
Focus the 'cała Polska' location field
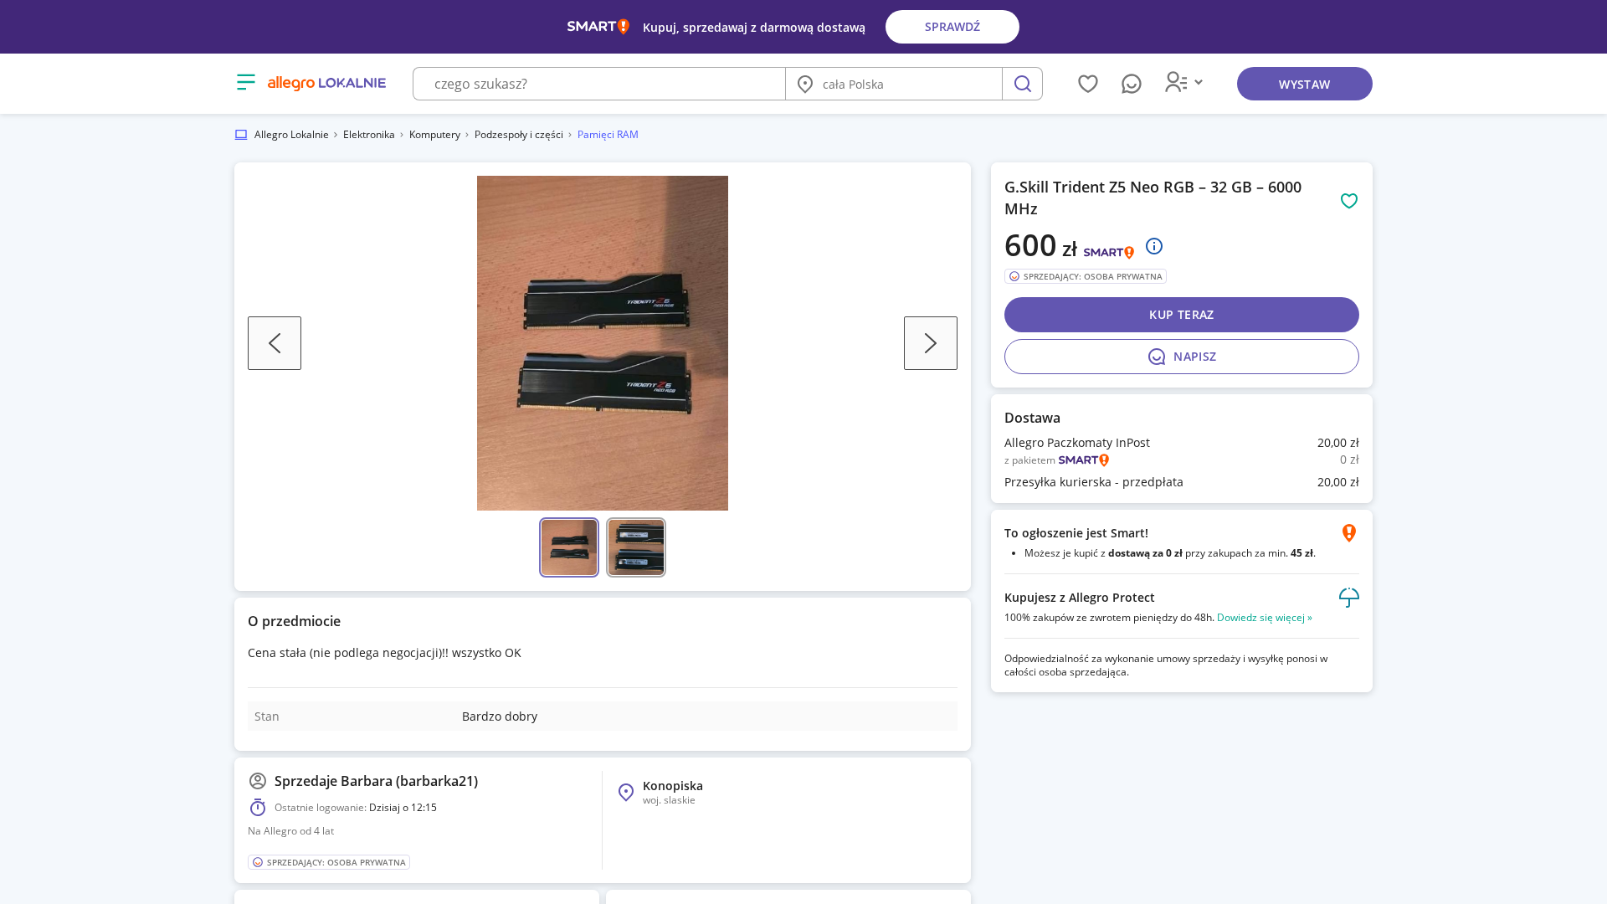tap(894, 84)
